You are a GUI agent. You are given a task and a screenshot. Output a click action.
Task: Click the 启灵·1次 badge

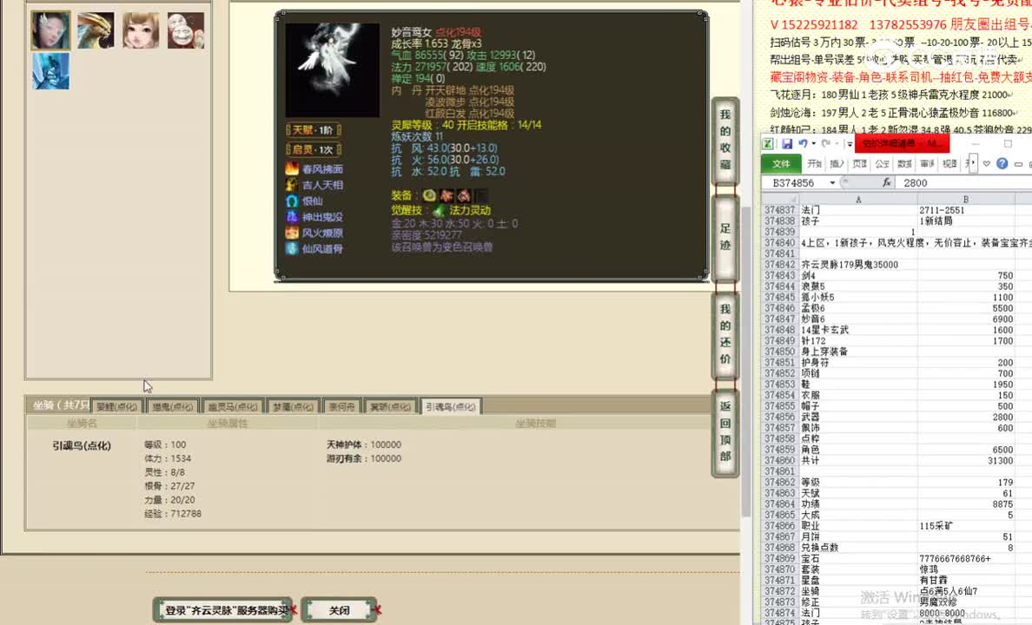[314, 149]
